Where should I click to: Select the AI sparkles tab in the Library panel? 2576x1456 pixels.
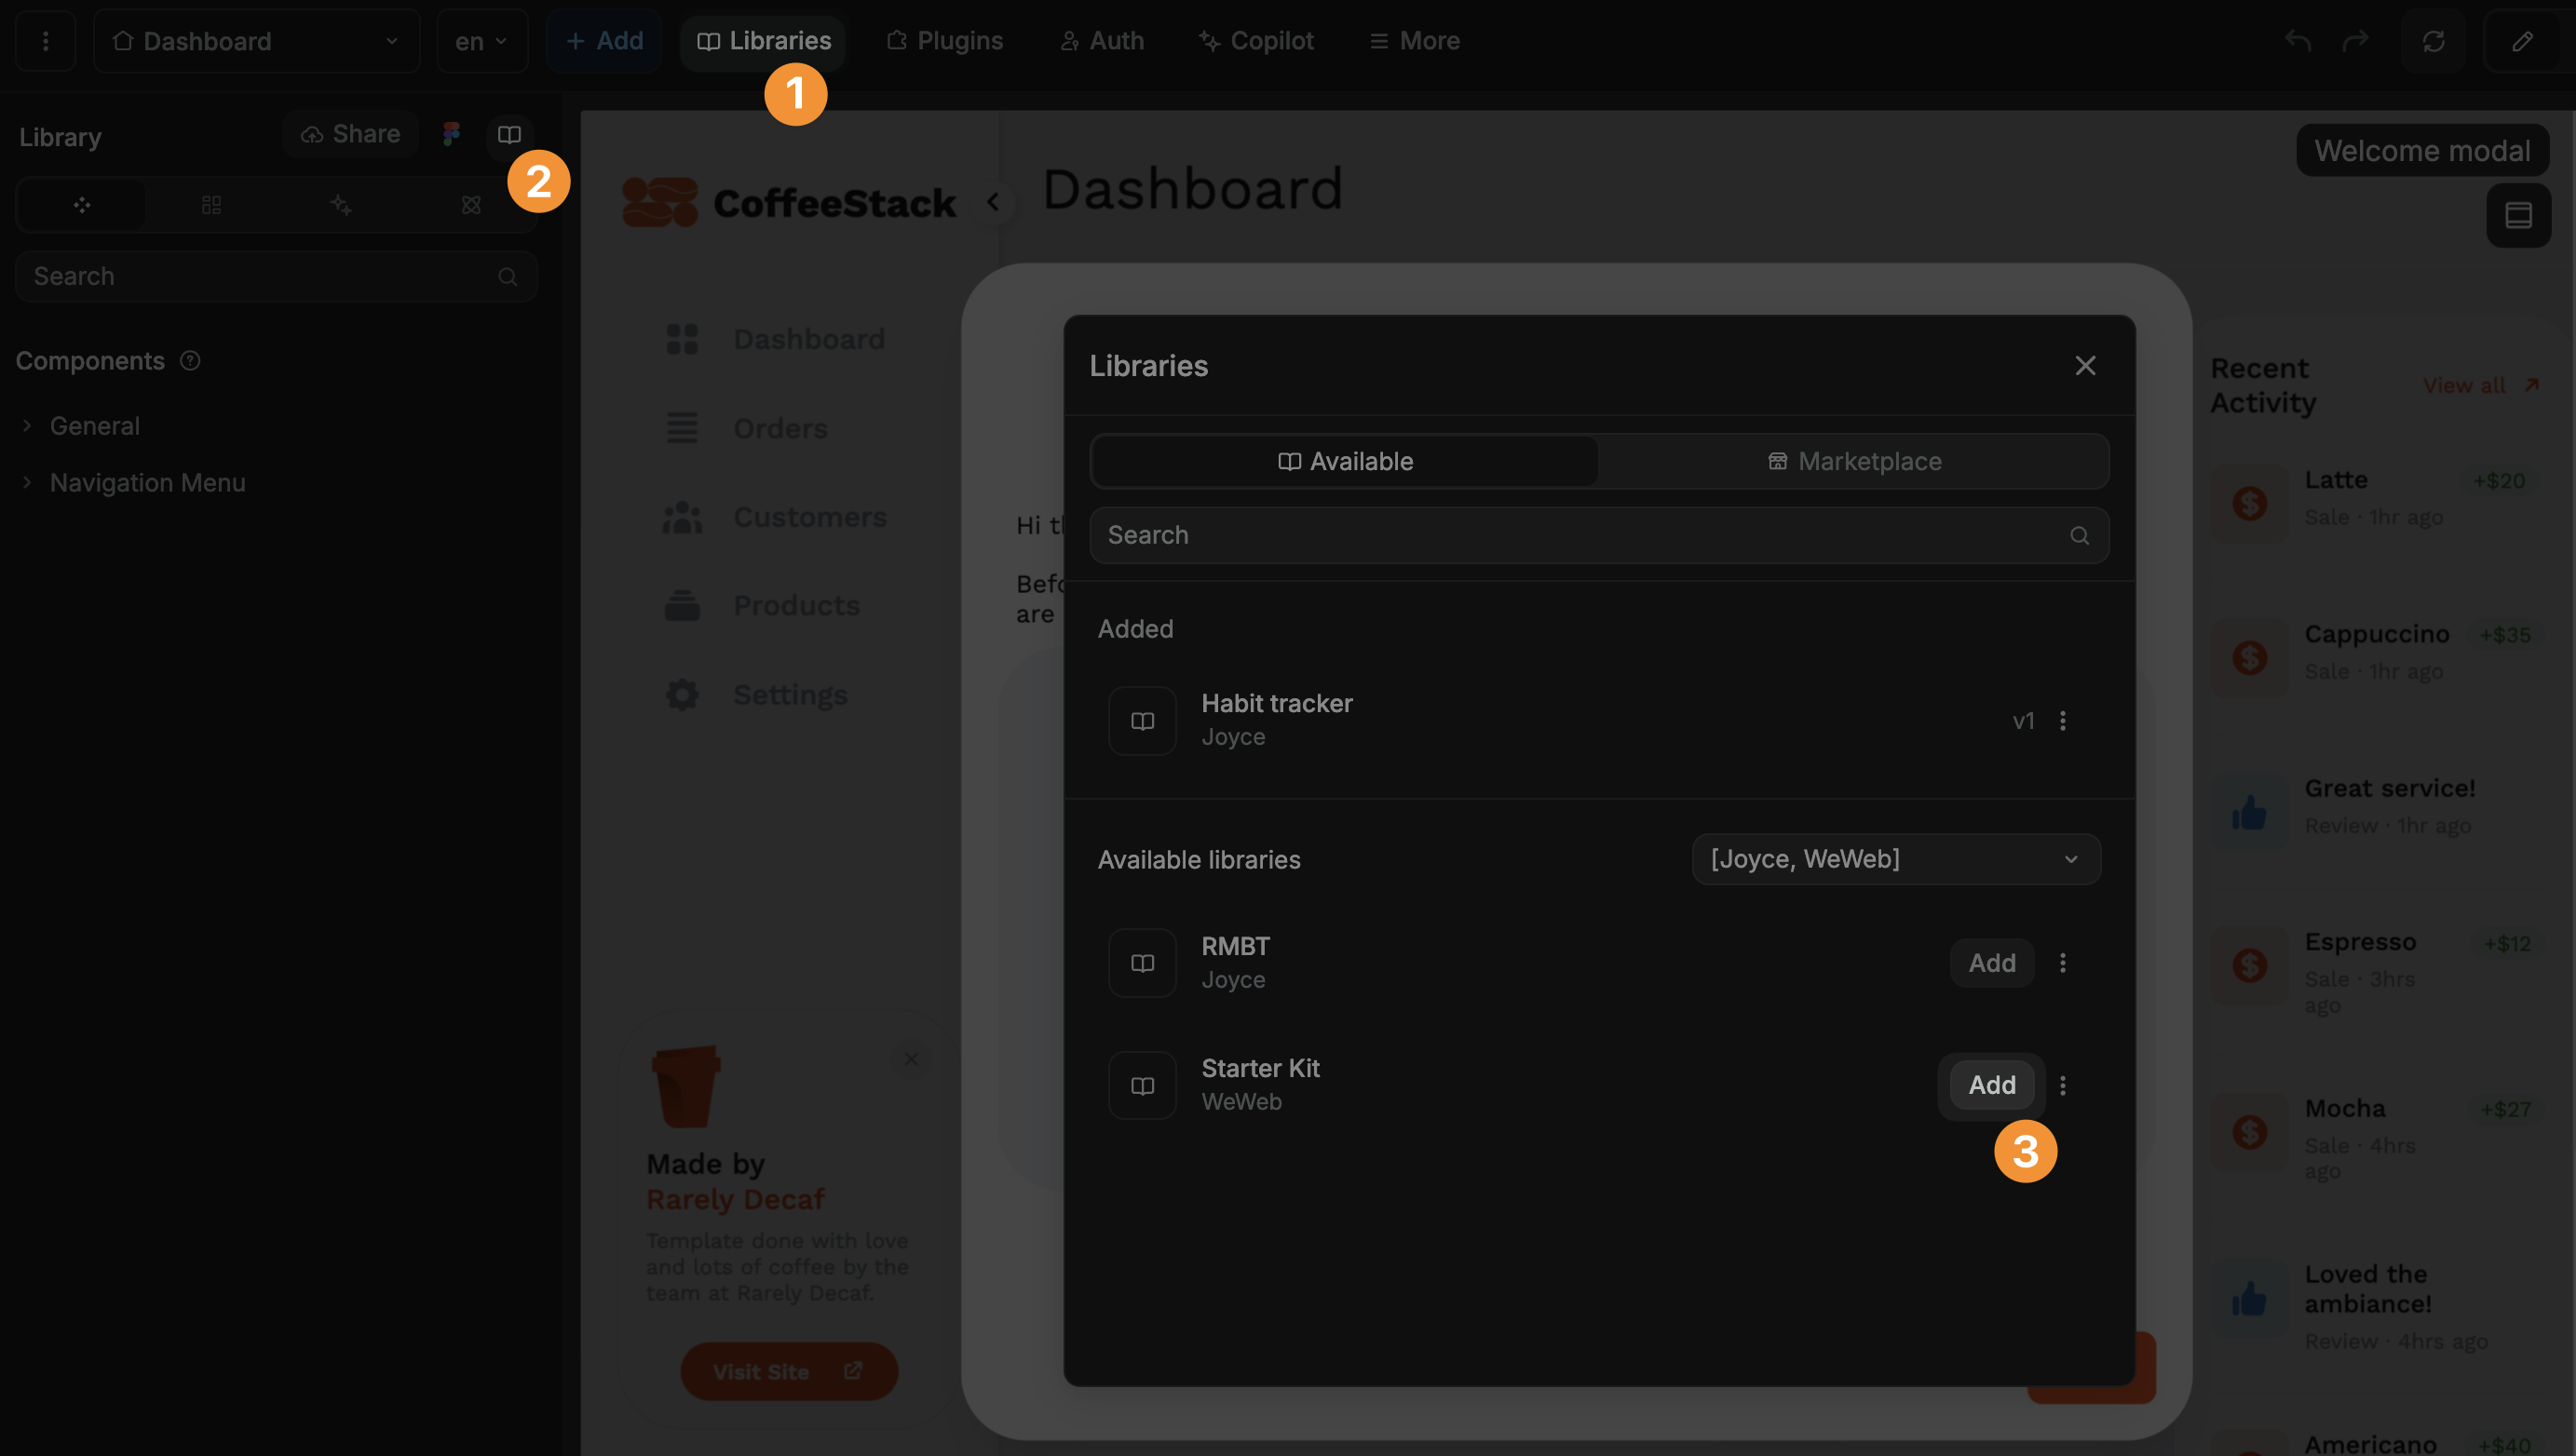340,204
